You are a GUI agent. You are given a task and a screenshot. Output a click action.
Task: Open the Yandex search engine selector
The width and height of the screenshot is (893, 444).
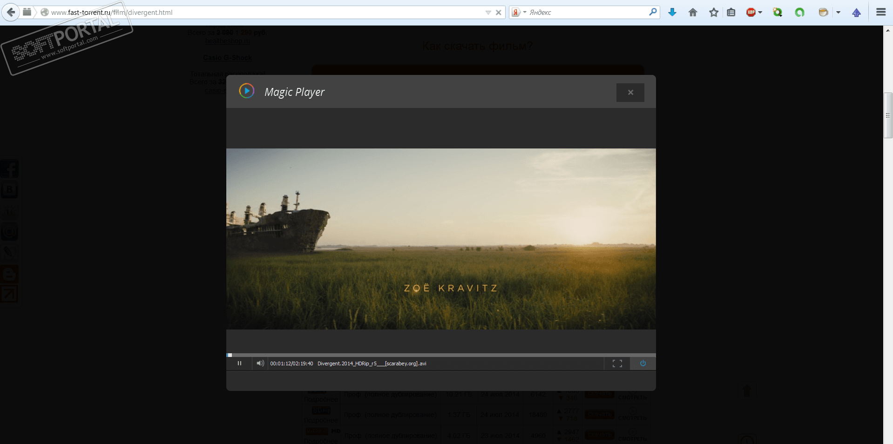[519, 13]
